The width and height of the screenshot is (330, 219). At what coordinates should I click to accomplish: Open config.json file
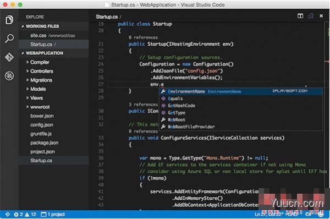(x=54, y=125)
